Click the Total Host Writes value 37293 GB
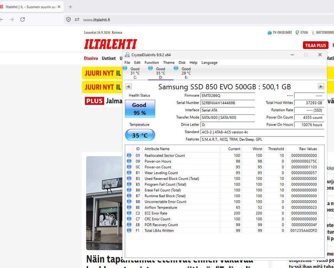 tap(309, 103)
